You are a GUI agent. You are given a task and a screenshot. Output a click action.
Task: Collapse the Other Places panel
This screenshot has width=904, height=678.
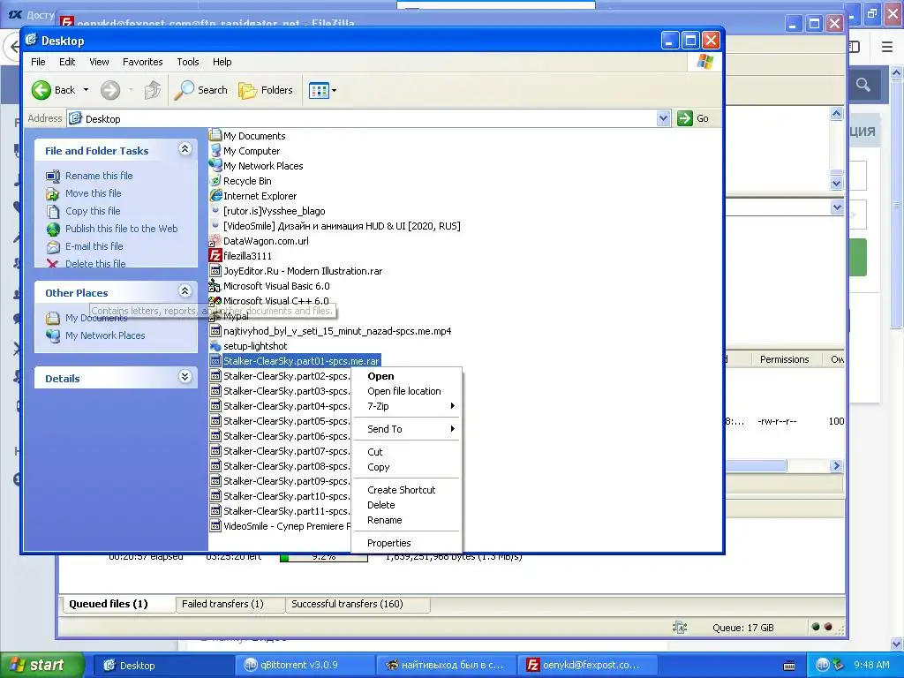[x=185, y=291]
